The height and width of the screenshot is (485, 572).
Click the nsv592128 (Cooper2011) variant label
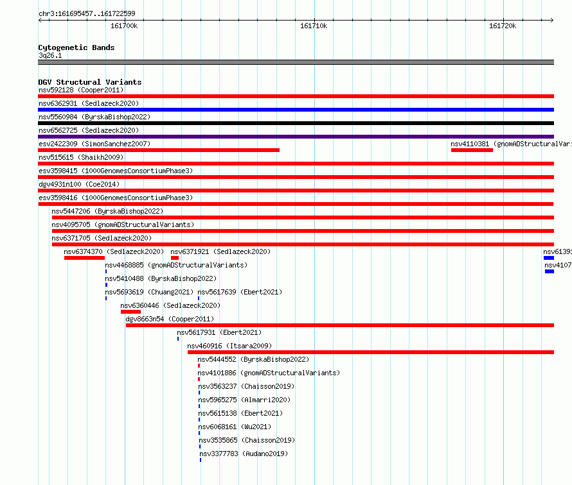(x=81, y=90)
